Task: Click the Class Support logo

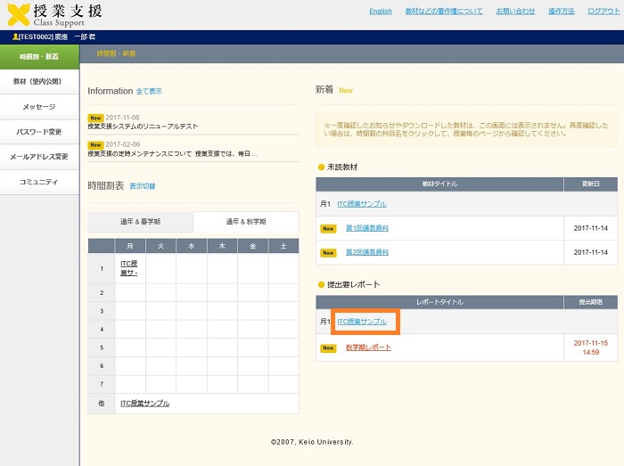Action: [55, 14]
